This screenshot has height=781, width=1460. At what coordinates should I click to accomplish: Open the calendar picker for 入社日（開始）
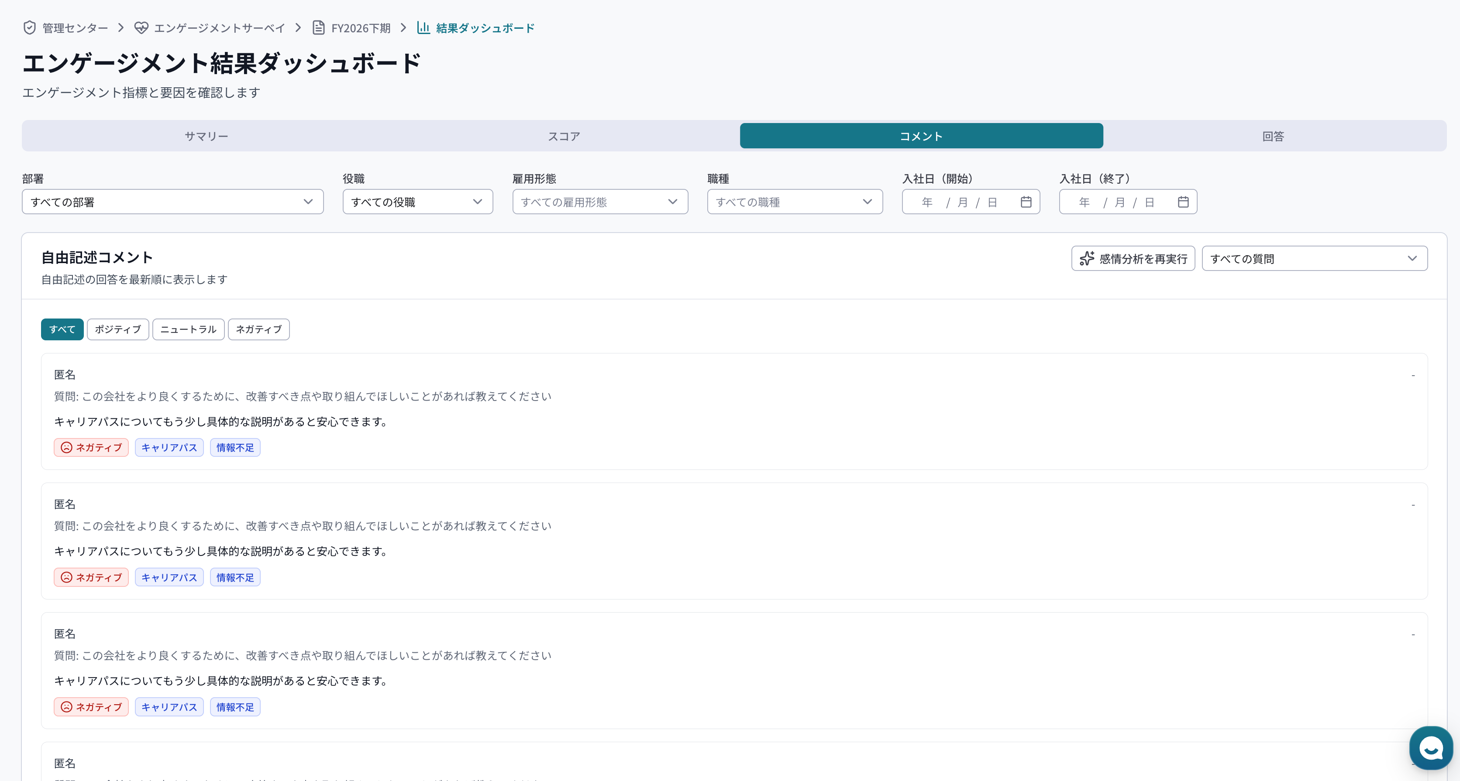tap(1026, 201)
